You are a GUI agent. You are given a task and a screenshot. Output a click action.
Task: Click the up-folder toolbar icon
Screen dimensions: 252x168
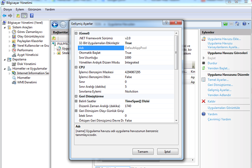point(18,16)
